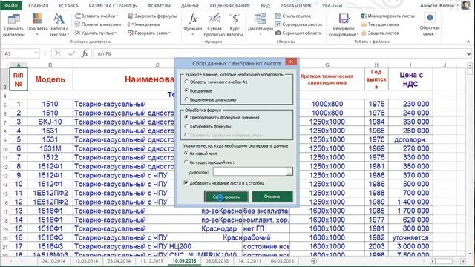
Task: Click price cell 3 000 000
Action: [410, 246]
